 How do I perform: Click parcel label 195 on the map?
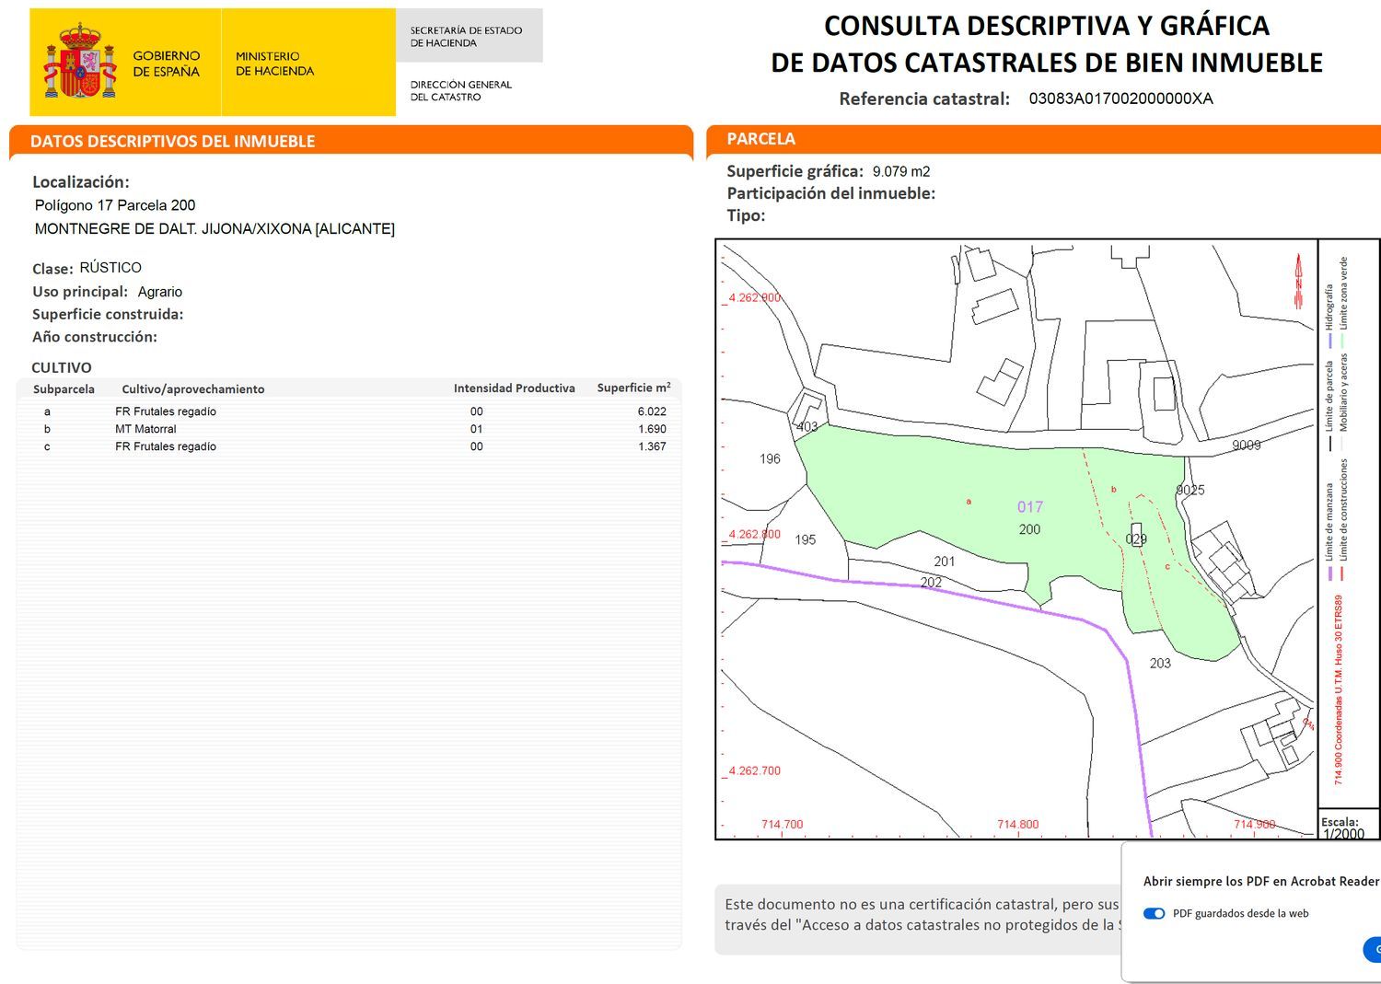[806, 539]
